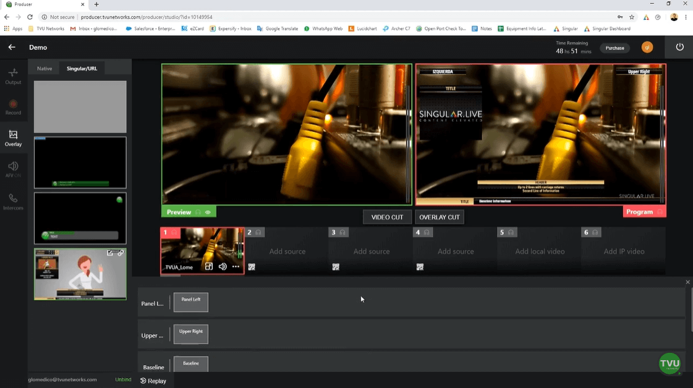This screenshot has height=388, width=693.
Task: Open the Singular Dashboard bookmark
Action: (x=607, y=28)
